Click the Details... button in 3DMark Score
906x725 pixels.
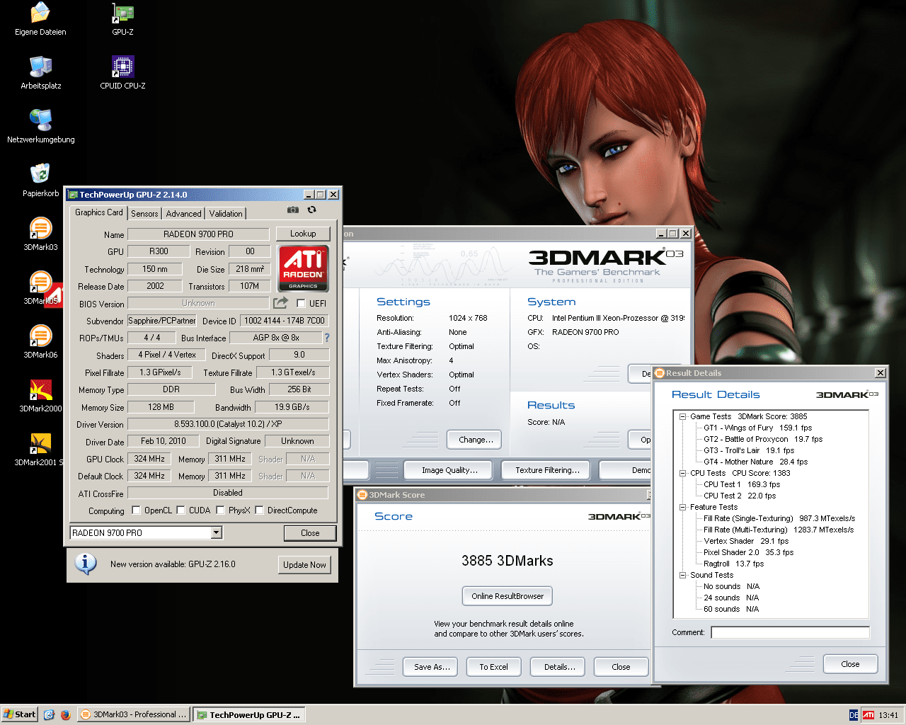(x=559, y=667)
